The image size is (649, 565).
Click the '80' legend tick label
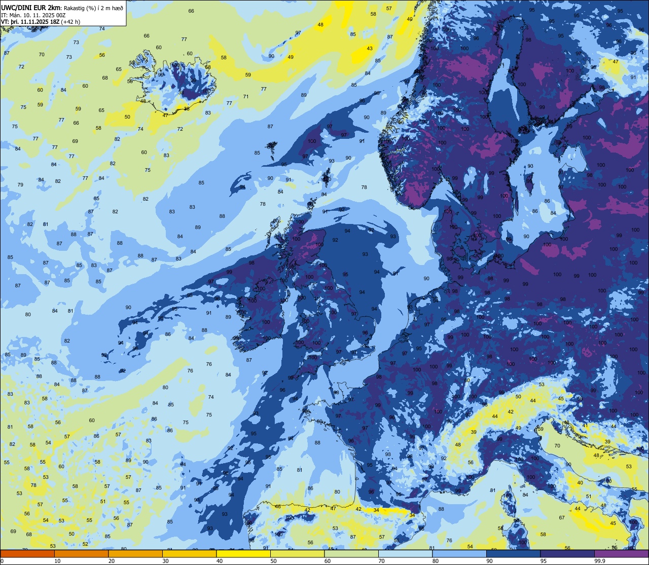[x=436, y=561]
